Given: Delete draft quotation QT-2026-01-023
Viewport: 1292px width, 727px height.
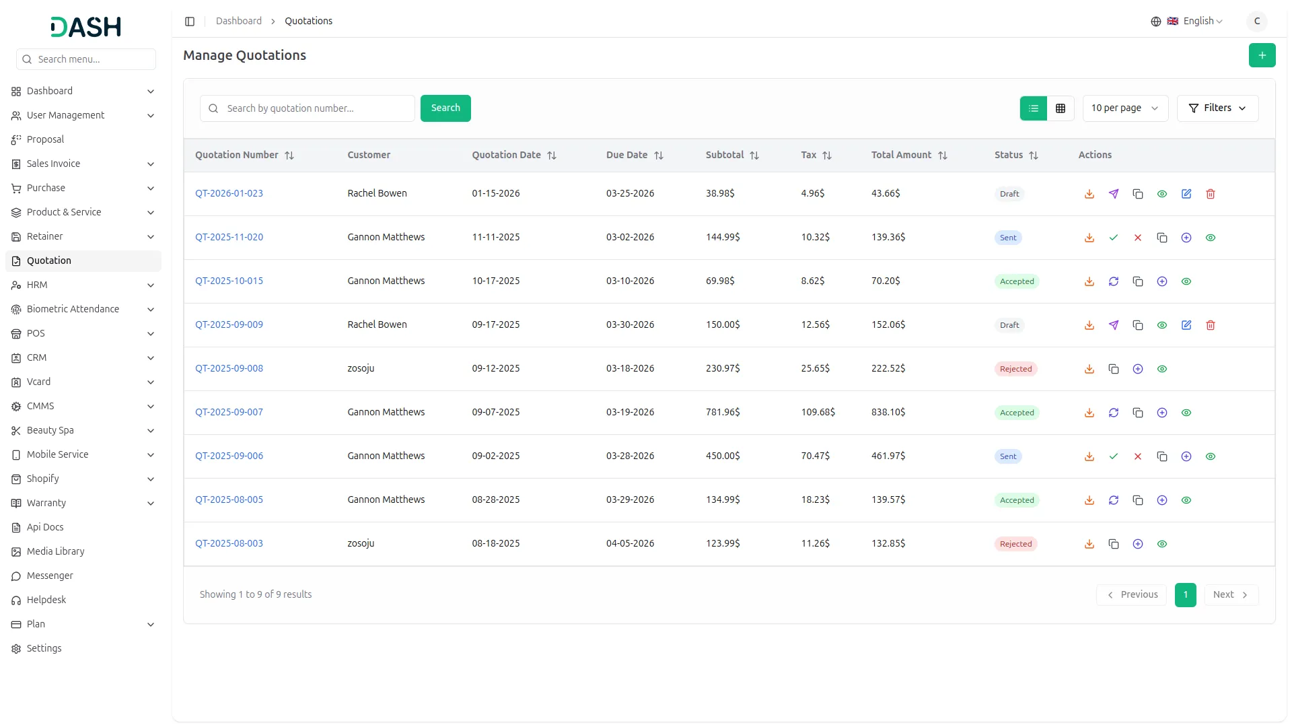Looking at the screenshot, I should tap(1210, 194).
